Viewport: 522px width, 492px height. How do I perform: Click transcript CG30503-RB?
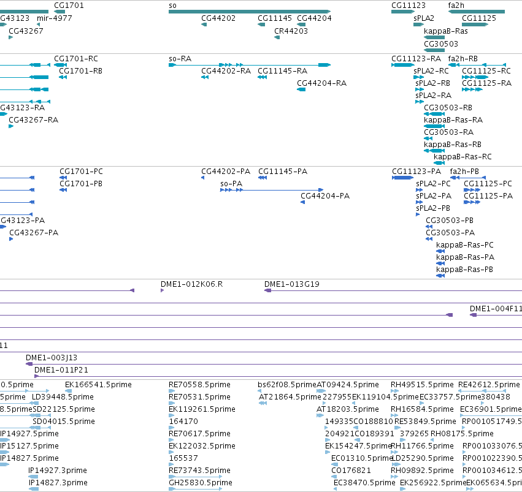[448, 108]
